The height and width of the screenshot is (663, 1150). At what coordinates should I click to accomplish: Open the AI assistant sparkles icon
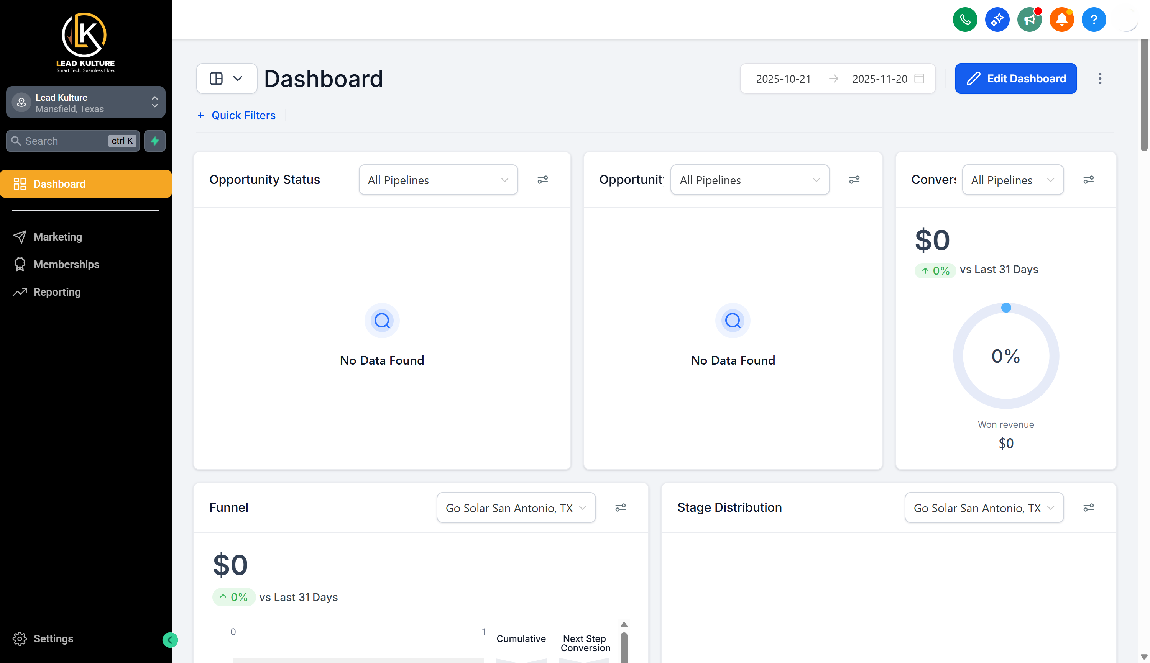pos(997,19)
